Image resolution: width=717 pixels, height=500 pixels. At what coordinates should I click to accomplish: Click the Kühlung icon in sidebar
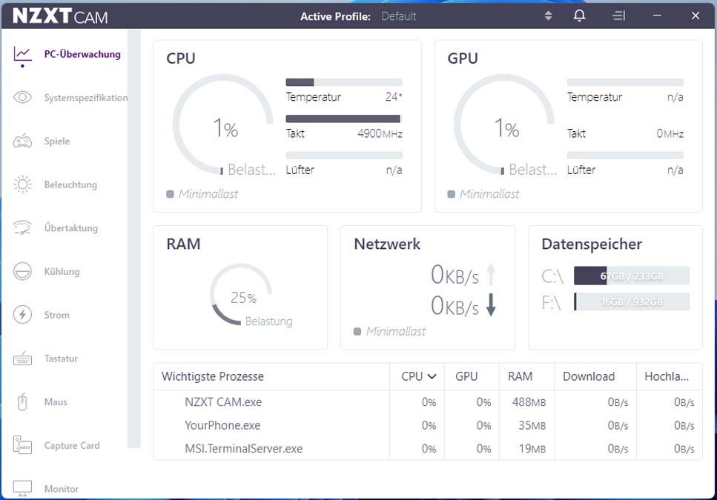[22, 271]
